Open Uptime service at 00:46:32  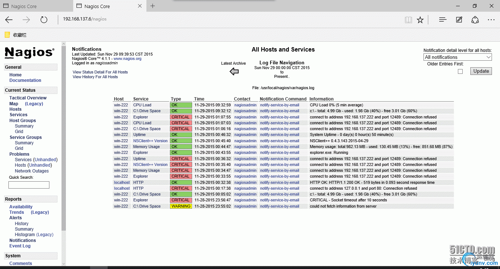[x=139, y=134]
